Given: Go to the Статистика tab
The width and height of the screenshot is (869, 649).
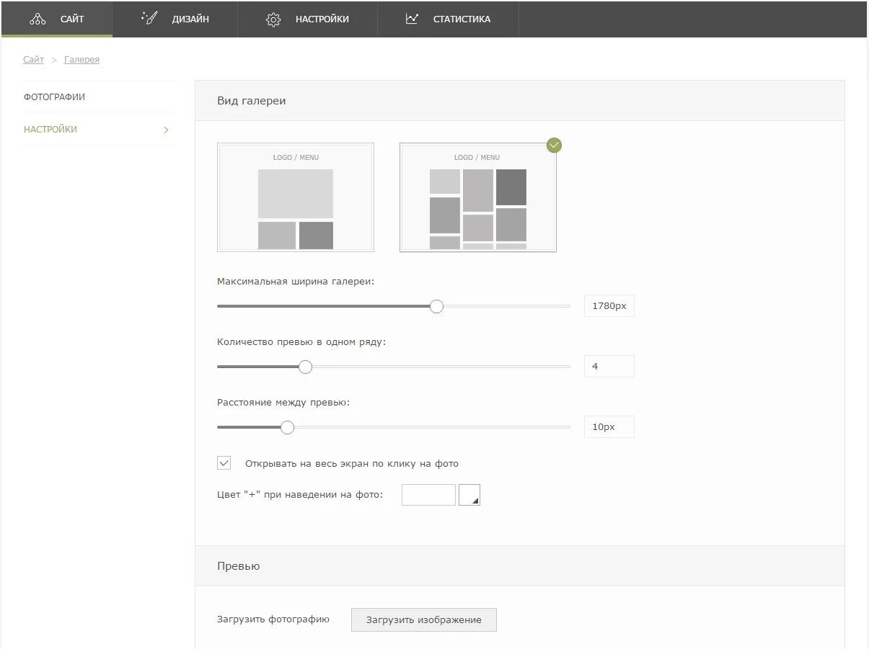Looking at the screenshot, I should (x=448, y=19).
